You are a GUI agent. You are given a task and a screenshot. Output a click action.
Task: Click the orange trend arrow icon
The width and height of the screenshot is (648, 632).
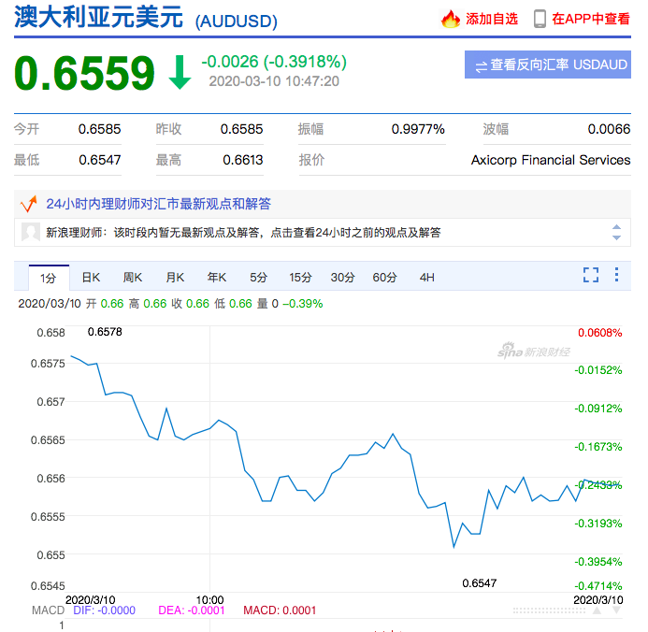click(x=28, y=204)
